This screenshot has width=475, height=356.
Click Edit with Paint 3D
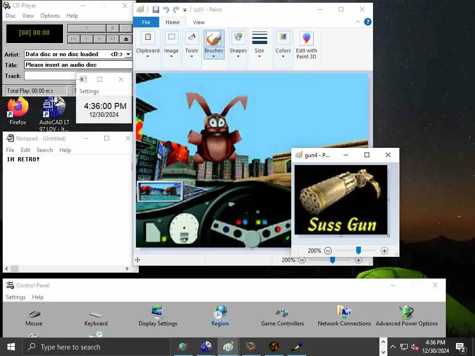307,44
